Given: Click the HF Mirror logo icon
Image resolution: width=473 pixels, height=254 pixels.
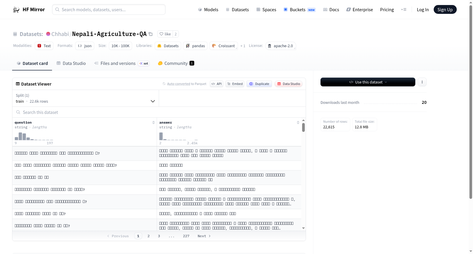Looking at the screenshot, I should (16, 10).
